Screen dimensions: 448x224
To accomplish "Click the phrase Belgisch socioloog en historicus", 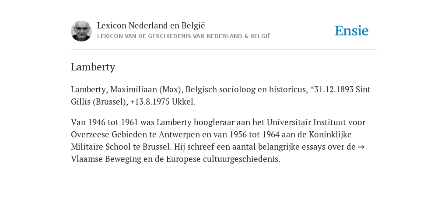I will 245,89.
